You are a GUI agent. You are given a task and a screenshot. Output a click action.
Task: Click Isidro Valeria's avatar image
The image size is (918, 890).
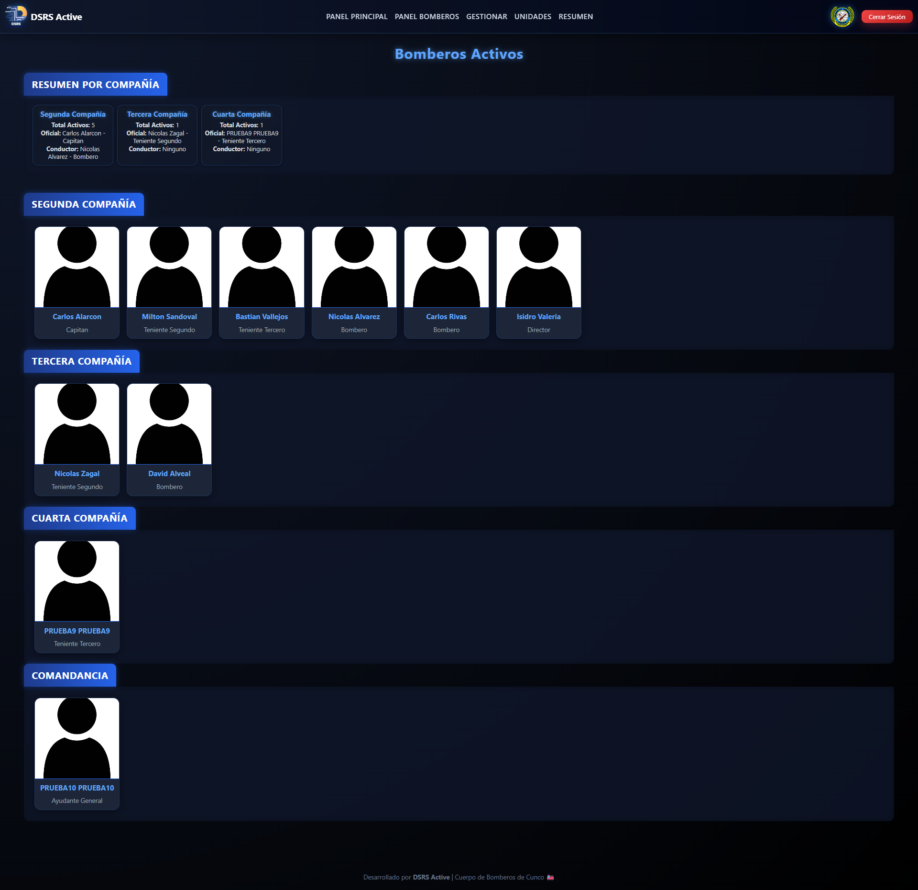pos(538,267)
